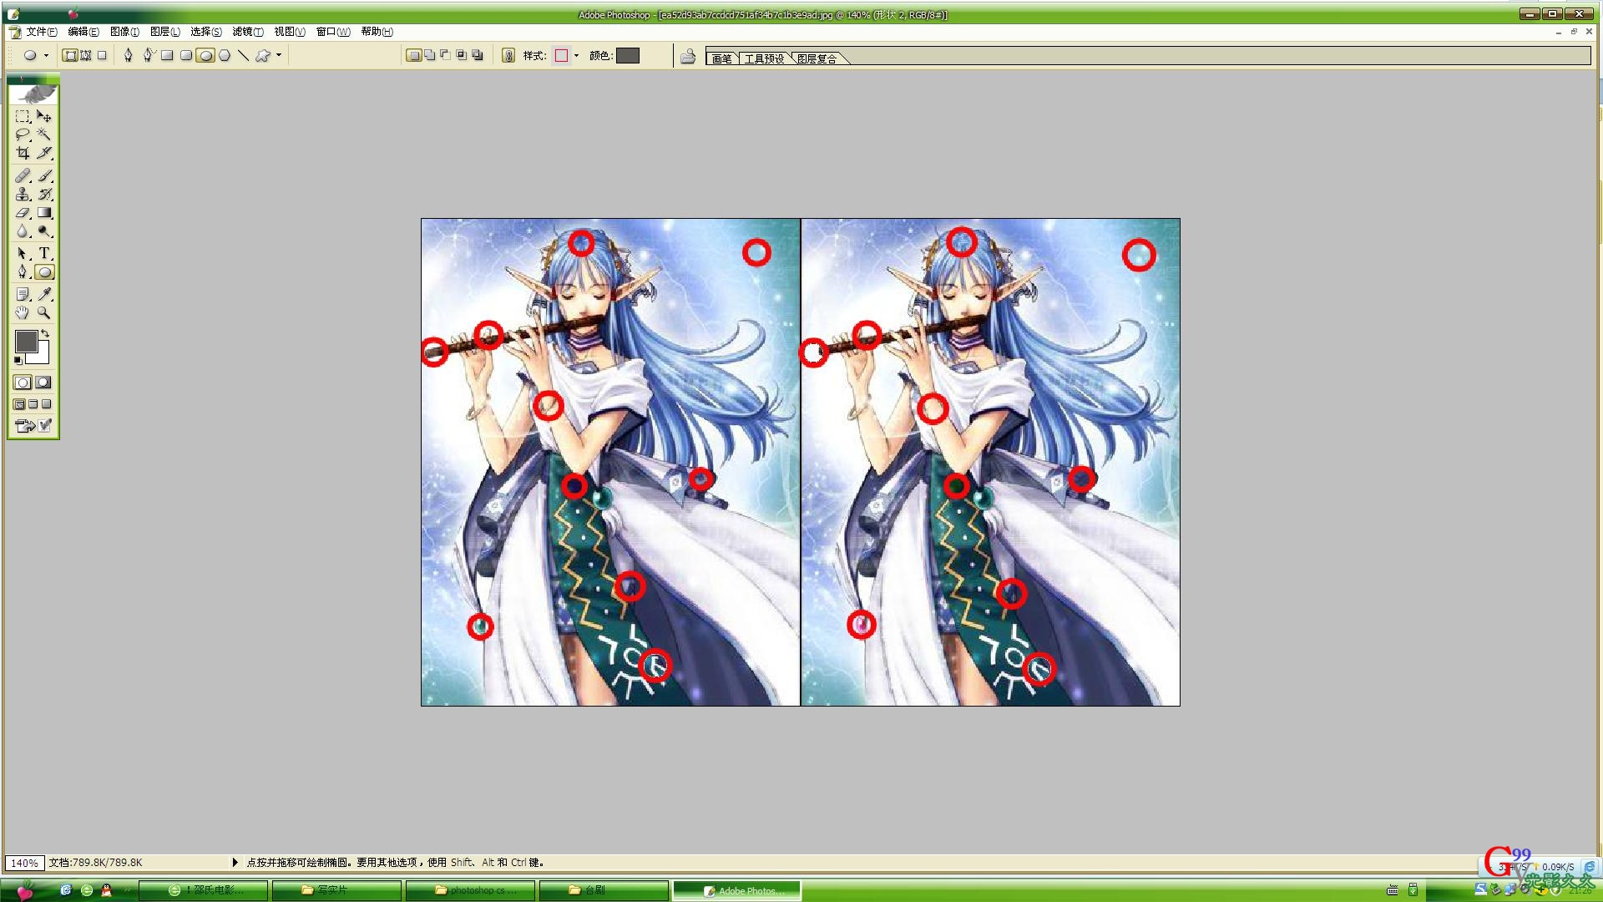Screen dimensions: 1603x902
Task: Enable Shape Layers mode in options bar
Action: tap(70, 56)
